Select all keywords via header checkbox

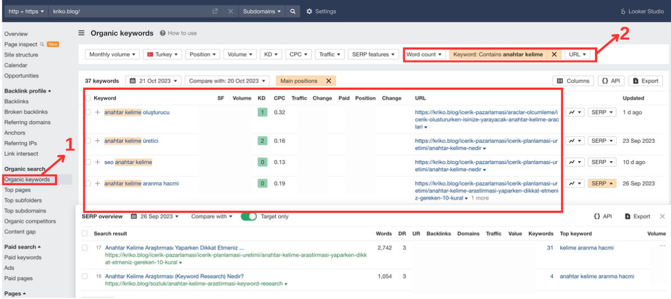tap(88, 98)
